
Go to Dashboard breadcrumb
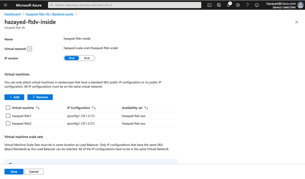[13, 14]
